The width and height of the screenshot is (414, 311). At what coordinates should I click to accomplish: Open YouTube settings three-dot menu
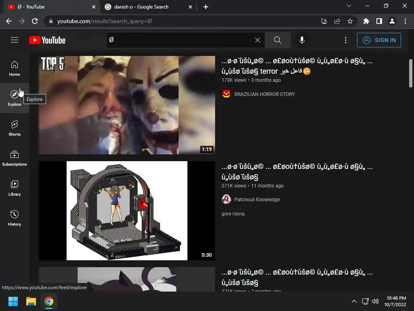coord(345,40)
